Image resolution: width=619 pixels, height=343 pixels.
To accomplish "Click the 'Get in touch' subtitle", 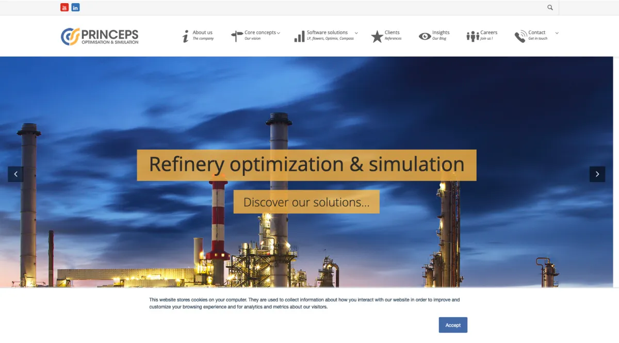I will tap(538, 39).
